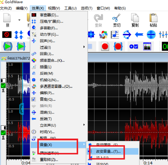Open the 选项(T) menu
The width and height of the screenshot is (168, 165).
(86, 8)
